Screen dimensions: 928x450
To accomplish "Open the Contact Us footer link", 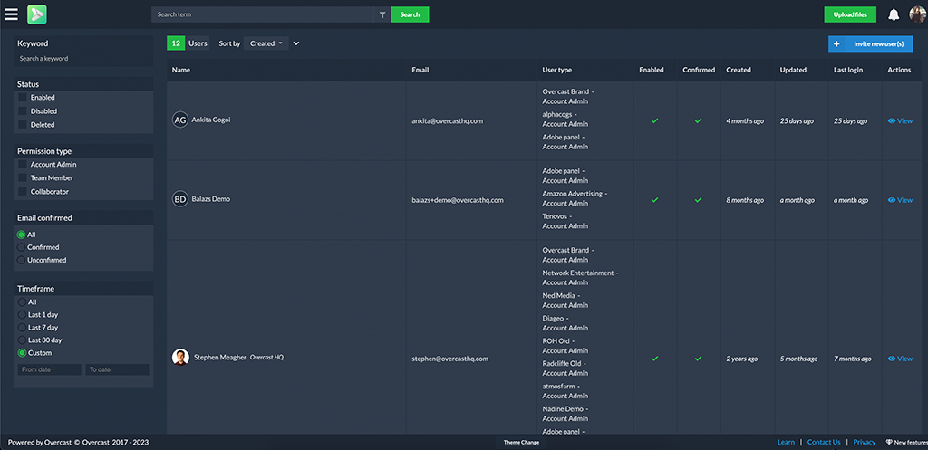I will coord(824,443).
